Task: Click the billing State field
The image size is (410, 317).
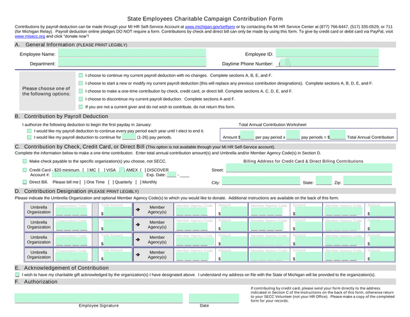Action: point(324,181)
